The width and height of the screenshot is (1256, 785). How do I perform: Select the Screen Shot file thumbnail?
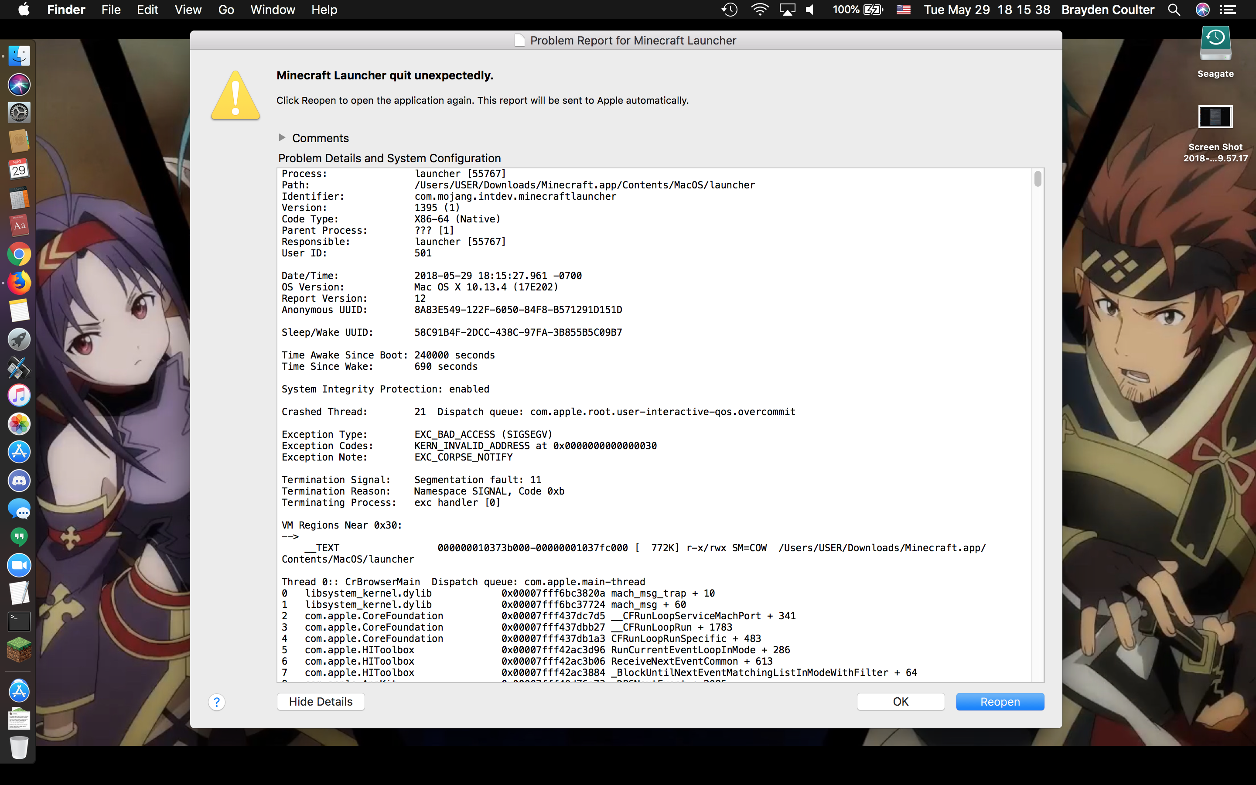(x=1215, y=117)
